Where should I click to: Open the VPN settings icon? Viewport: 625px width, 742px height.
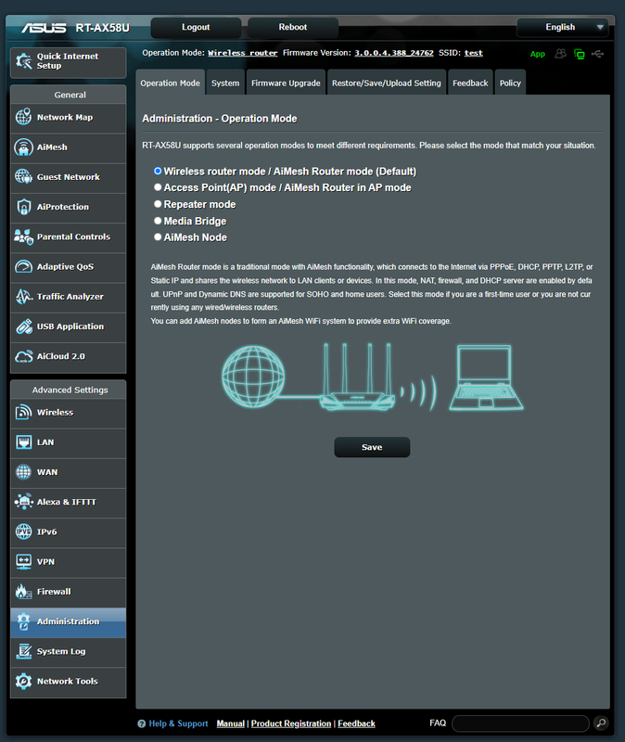click(24, 562)
